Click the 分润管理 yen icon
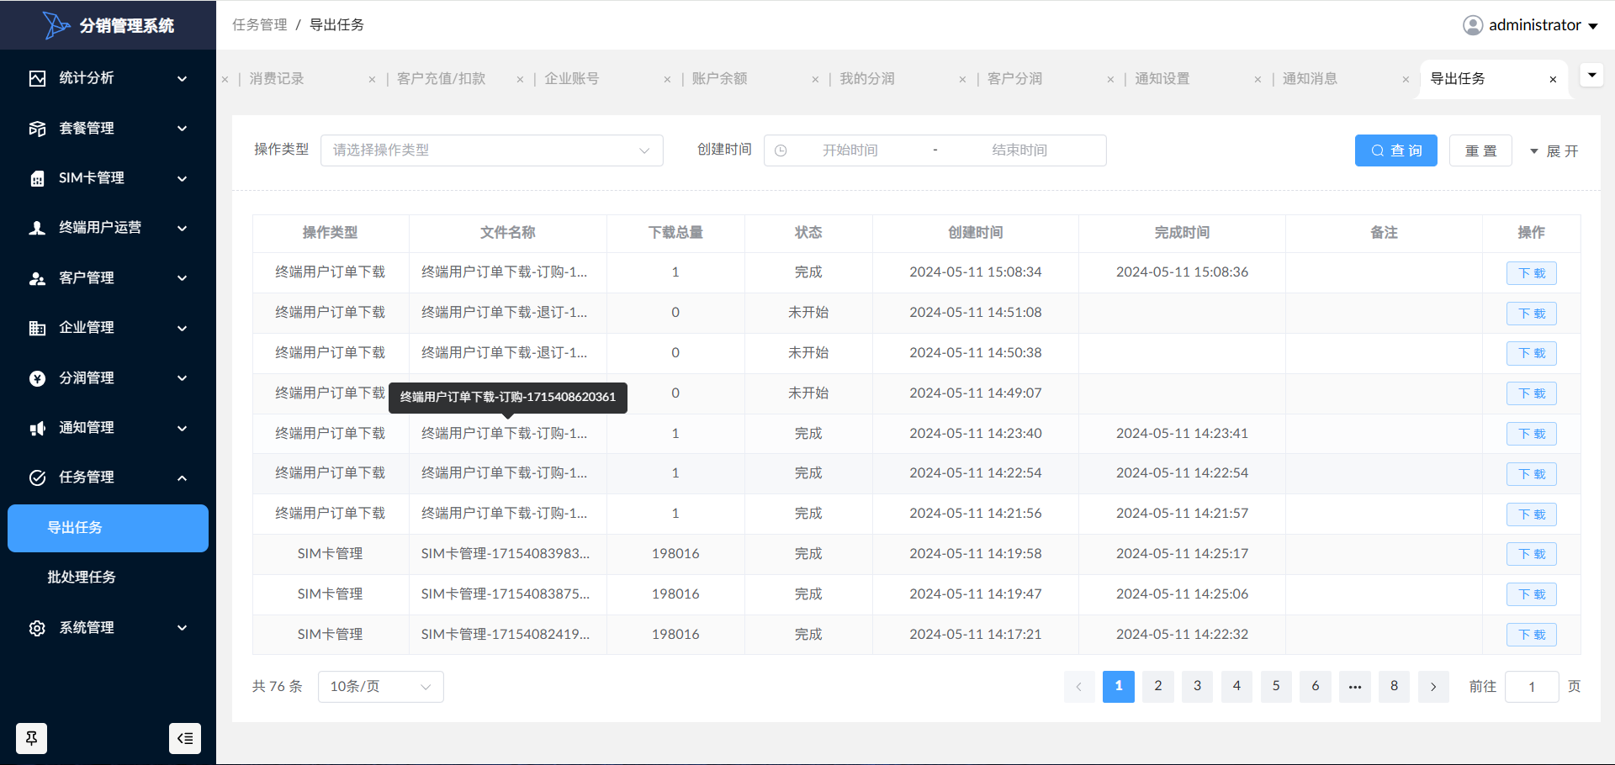Screen dimensions: 1615x765 [x=37, y=378]
